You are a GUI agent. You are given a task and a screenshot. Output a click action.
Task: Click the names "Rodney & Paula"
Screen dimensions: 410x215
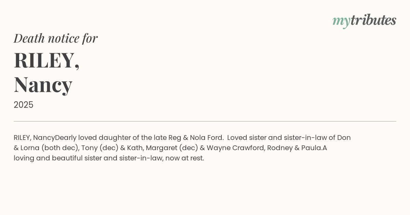click(x=295, y=148)
